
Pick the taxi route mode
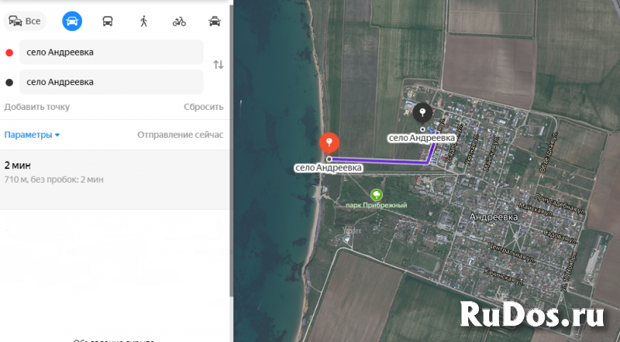[215, 22]
